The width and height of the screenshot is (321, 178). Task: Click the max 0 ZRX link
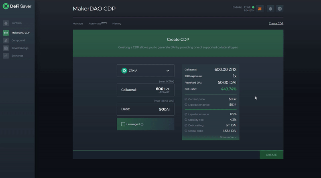click(167, 82)
